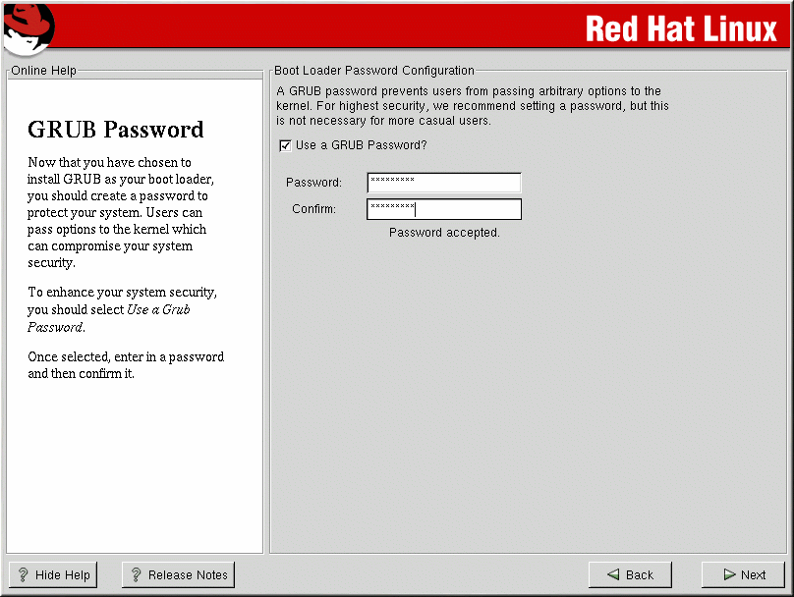Click the Online Help panel title

click(43, 71)
